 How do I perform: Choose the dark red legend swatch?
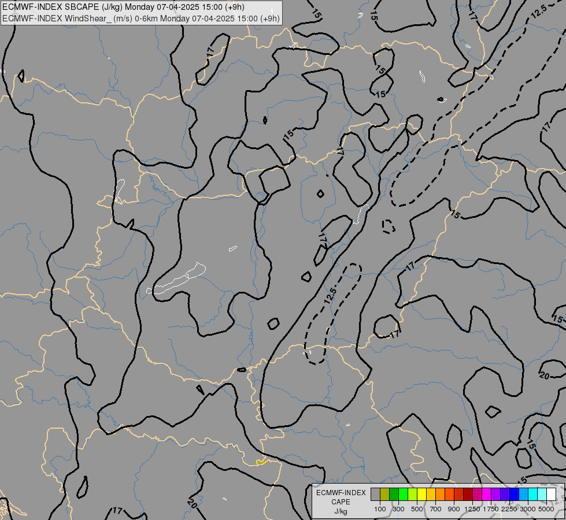click(468, 494)
